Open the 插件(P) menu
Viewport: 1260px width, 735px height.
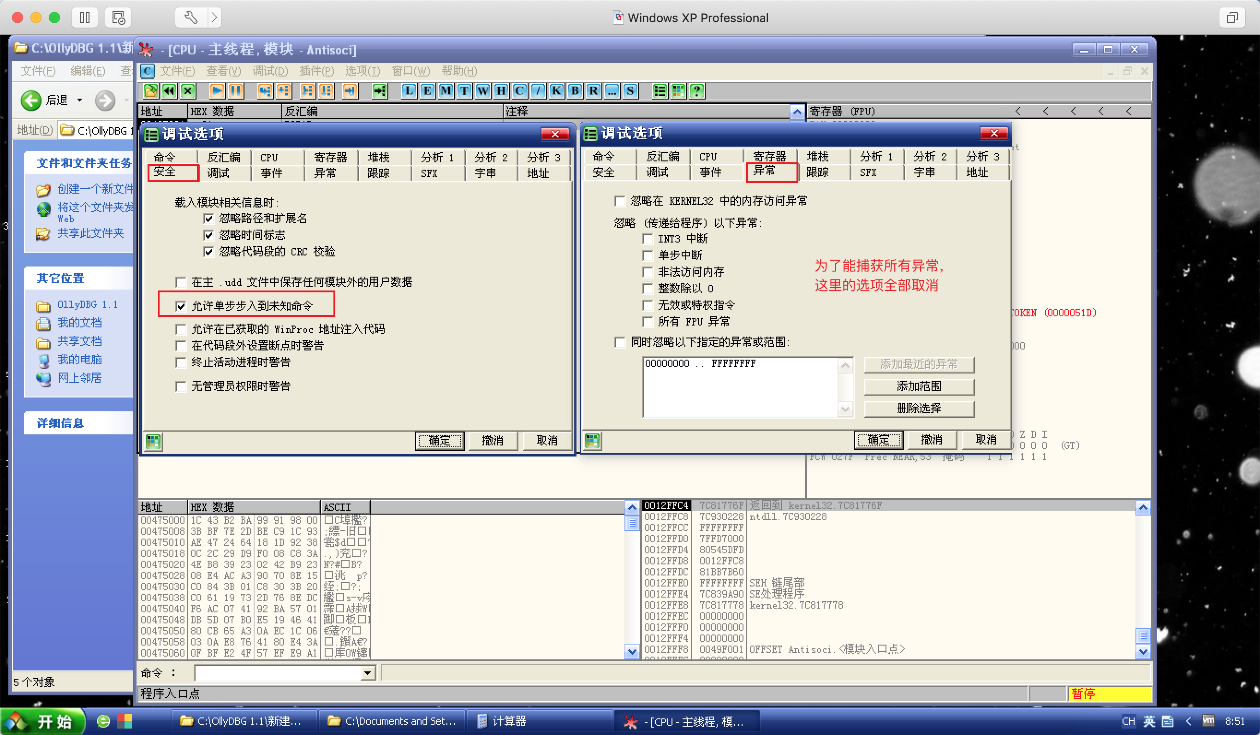tap(316, 71)
